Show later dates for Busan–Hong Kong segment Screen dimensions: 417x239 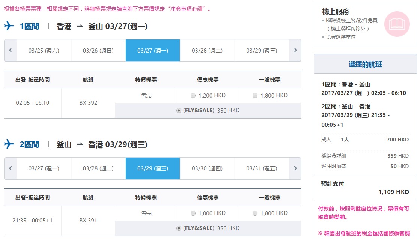[295, 168]
